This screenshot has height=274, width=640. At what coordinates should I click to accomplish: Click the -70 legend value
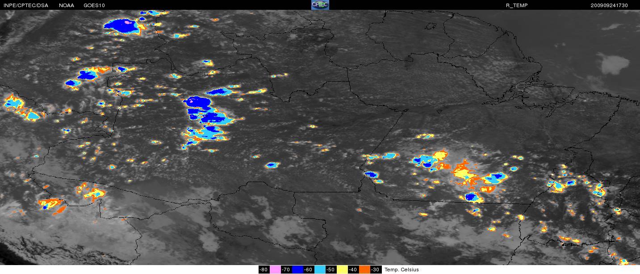(x=286, y=270)
